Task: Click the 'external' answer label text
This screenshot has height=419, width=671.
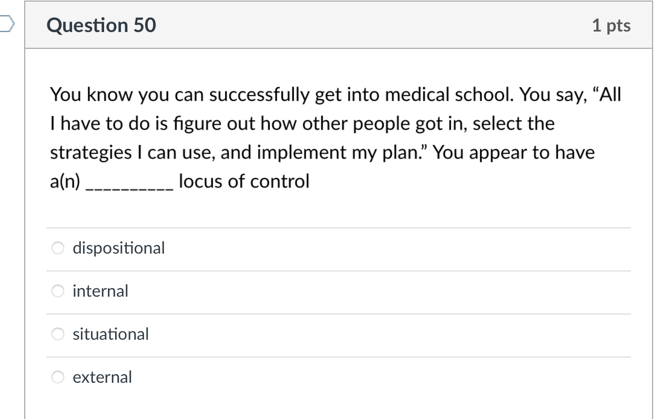Action: pos(102,376)
